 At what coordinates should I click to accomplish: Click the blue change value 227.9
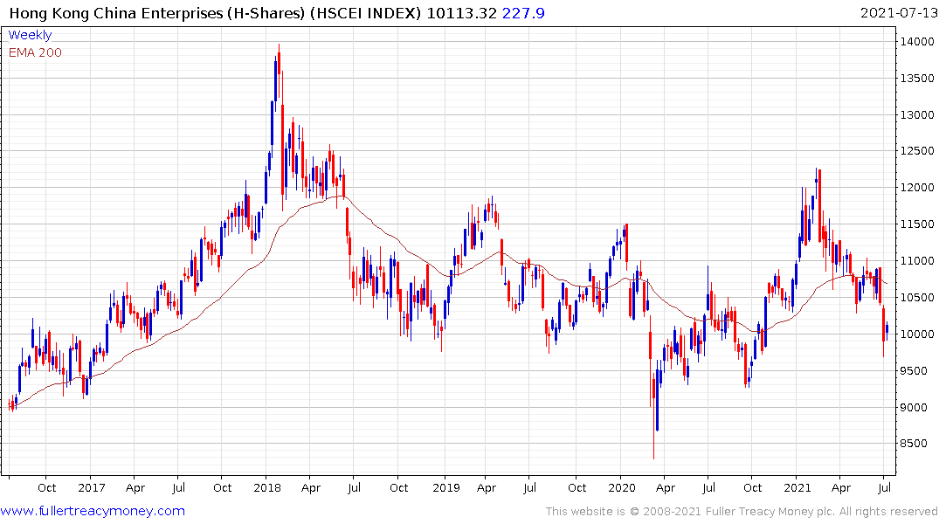coord(523,13)
